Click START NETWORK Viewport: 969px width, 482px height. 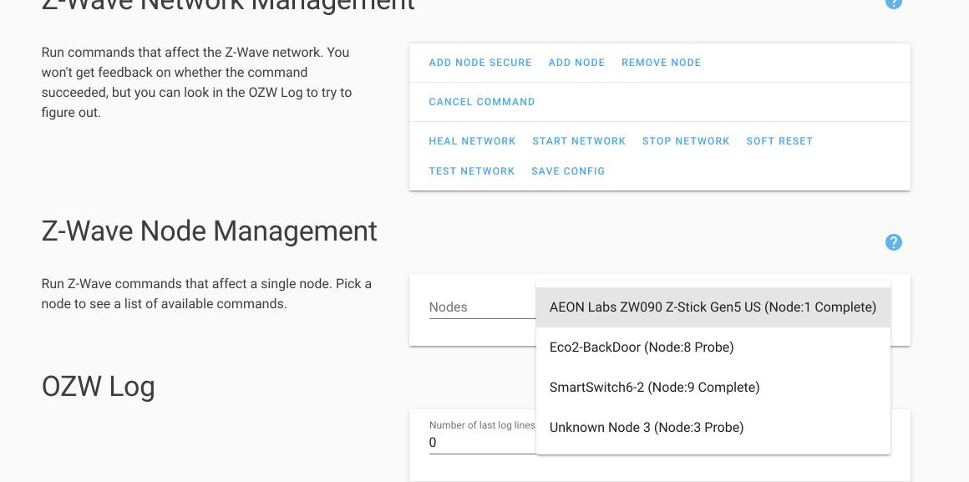579,141
